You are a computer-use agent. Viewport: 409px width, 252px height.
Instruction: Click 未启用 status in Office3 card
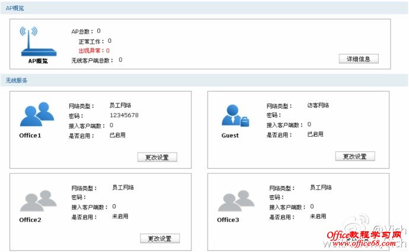point(318,217)
